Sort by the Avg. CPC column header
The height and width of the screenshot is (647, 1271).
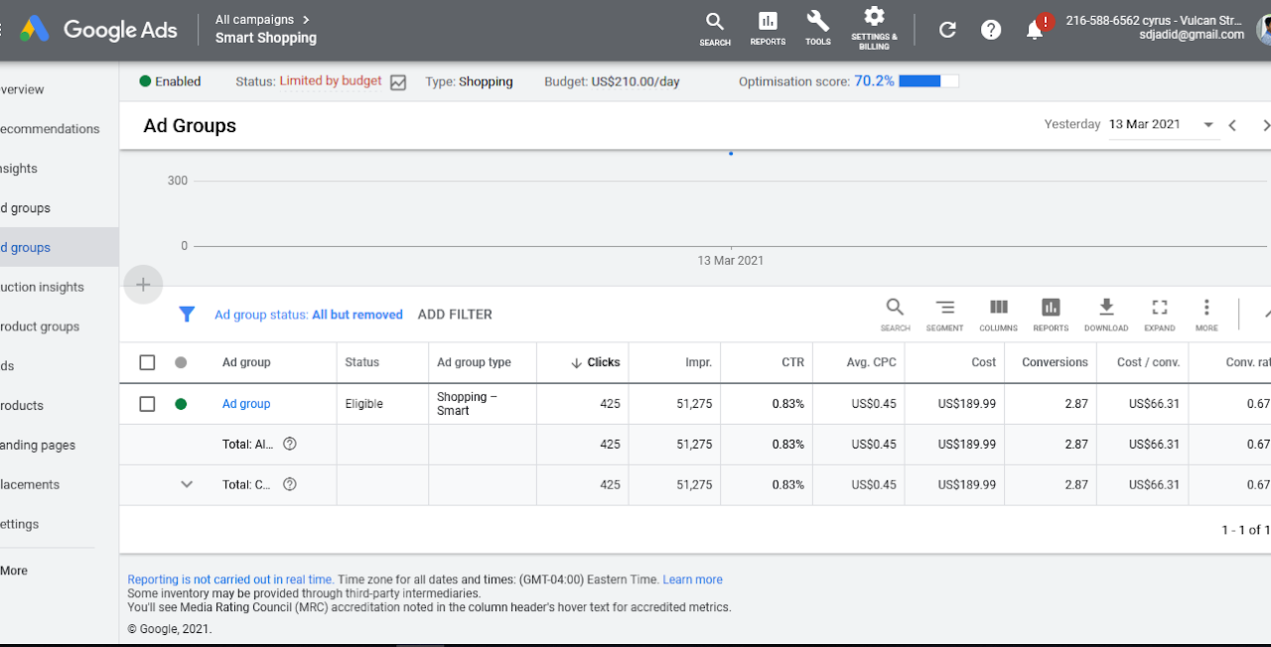click(x=872, y=362)
